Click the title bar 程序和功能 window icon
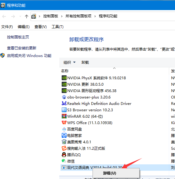This screenshot has width=175, height=179. point(3,5)
